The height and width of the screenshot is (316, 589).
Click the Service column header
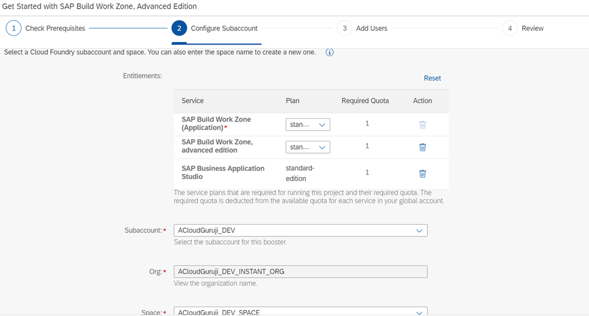(x=192, y=101)
